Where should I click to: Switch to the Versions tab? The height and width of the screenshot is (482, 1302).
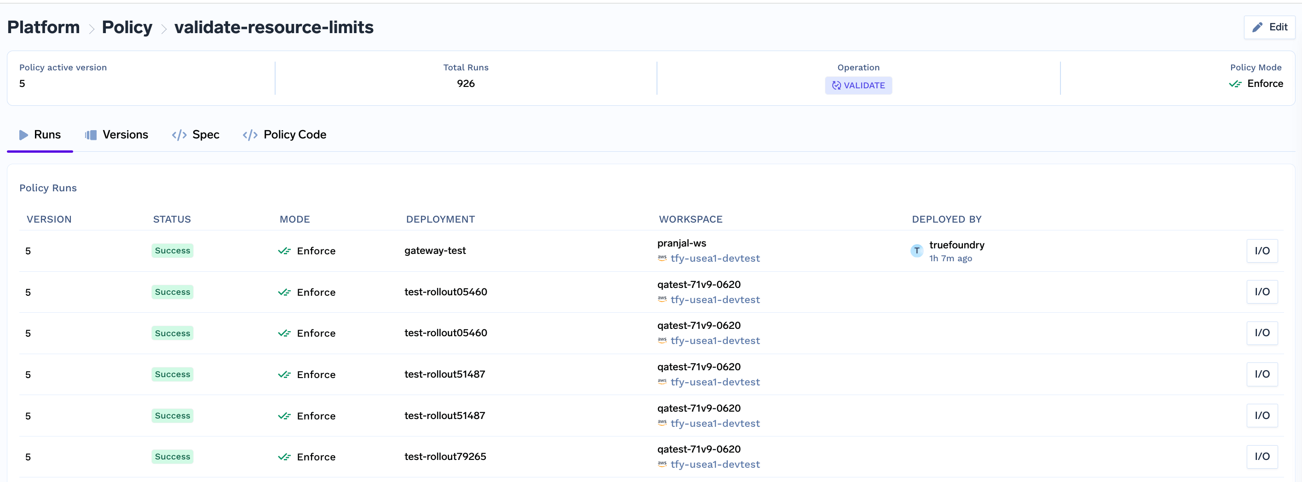pyautogui.click(x=116, y=134)
